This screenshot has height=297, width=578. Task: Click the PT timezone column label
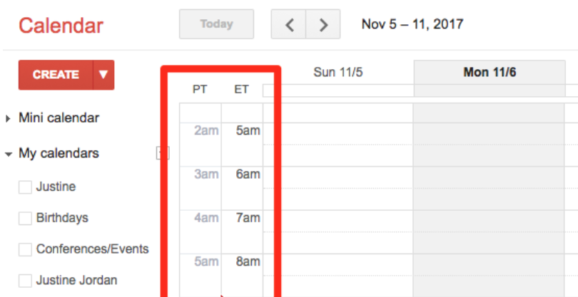[200, 90]
